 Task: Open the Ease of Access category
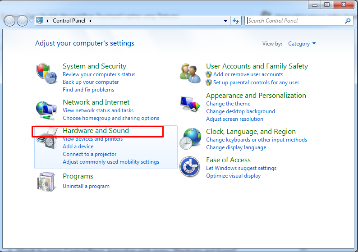point(228,160)
